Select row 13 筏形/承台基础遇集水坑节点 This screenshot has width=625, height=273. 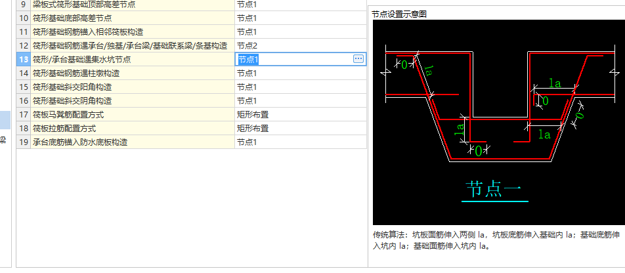(133, 59)
